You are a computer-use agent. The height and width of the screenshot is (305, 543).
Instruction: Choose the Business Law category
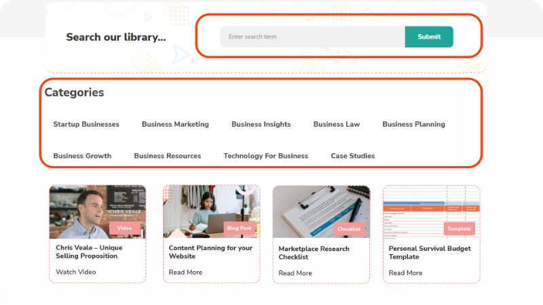(337, 124)
